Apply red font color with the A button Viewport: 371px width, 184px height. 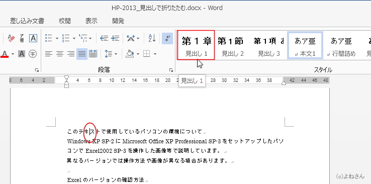point(5,54)
